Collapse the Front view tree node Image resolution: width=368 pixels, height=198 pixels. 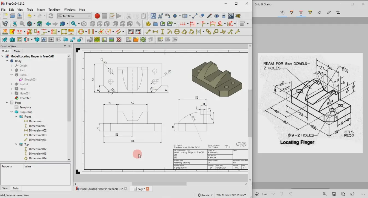[16, 117]
